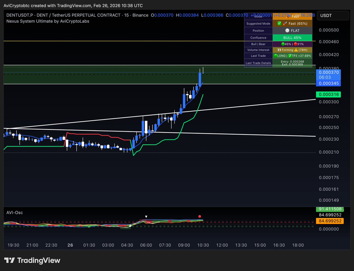Viewport: 354px width, 271px height.
Task: Click the warning triangle in Volume Interest row
Action: 296,50
